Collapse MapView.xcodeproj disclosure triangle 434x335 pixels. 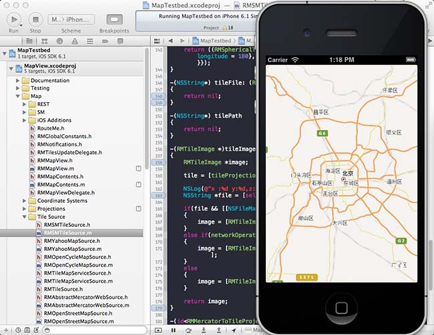tap(11, 68)
